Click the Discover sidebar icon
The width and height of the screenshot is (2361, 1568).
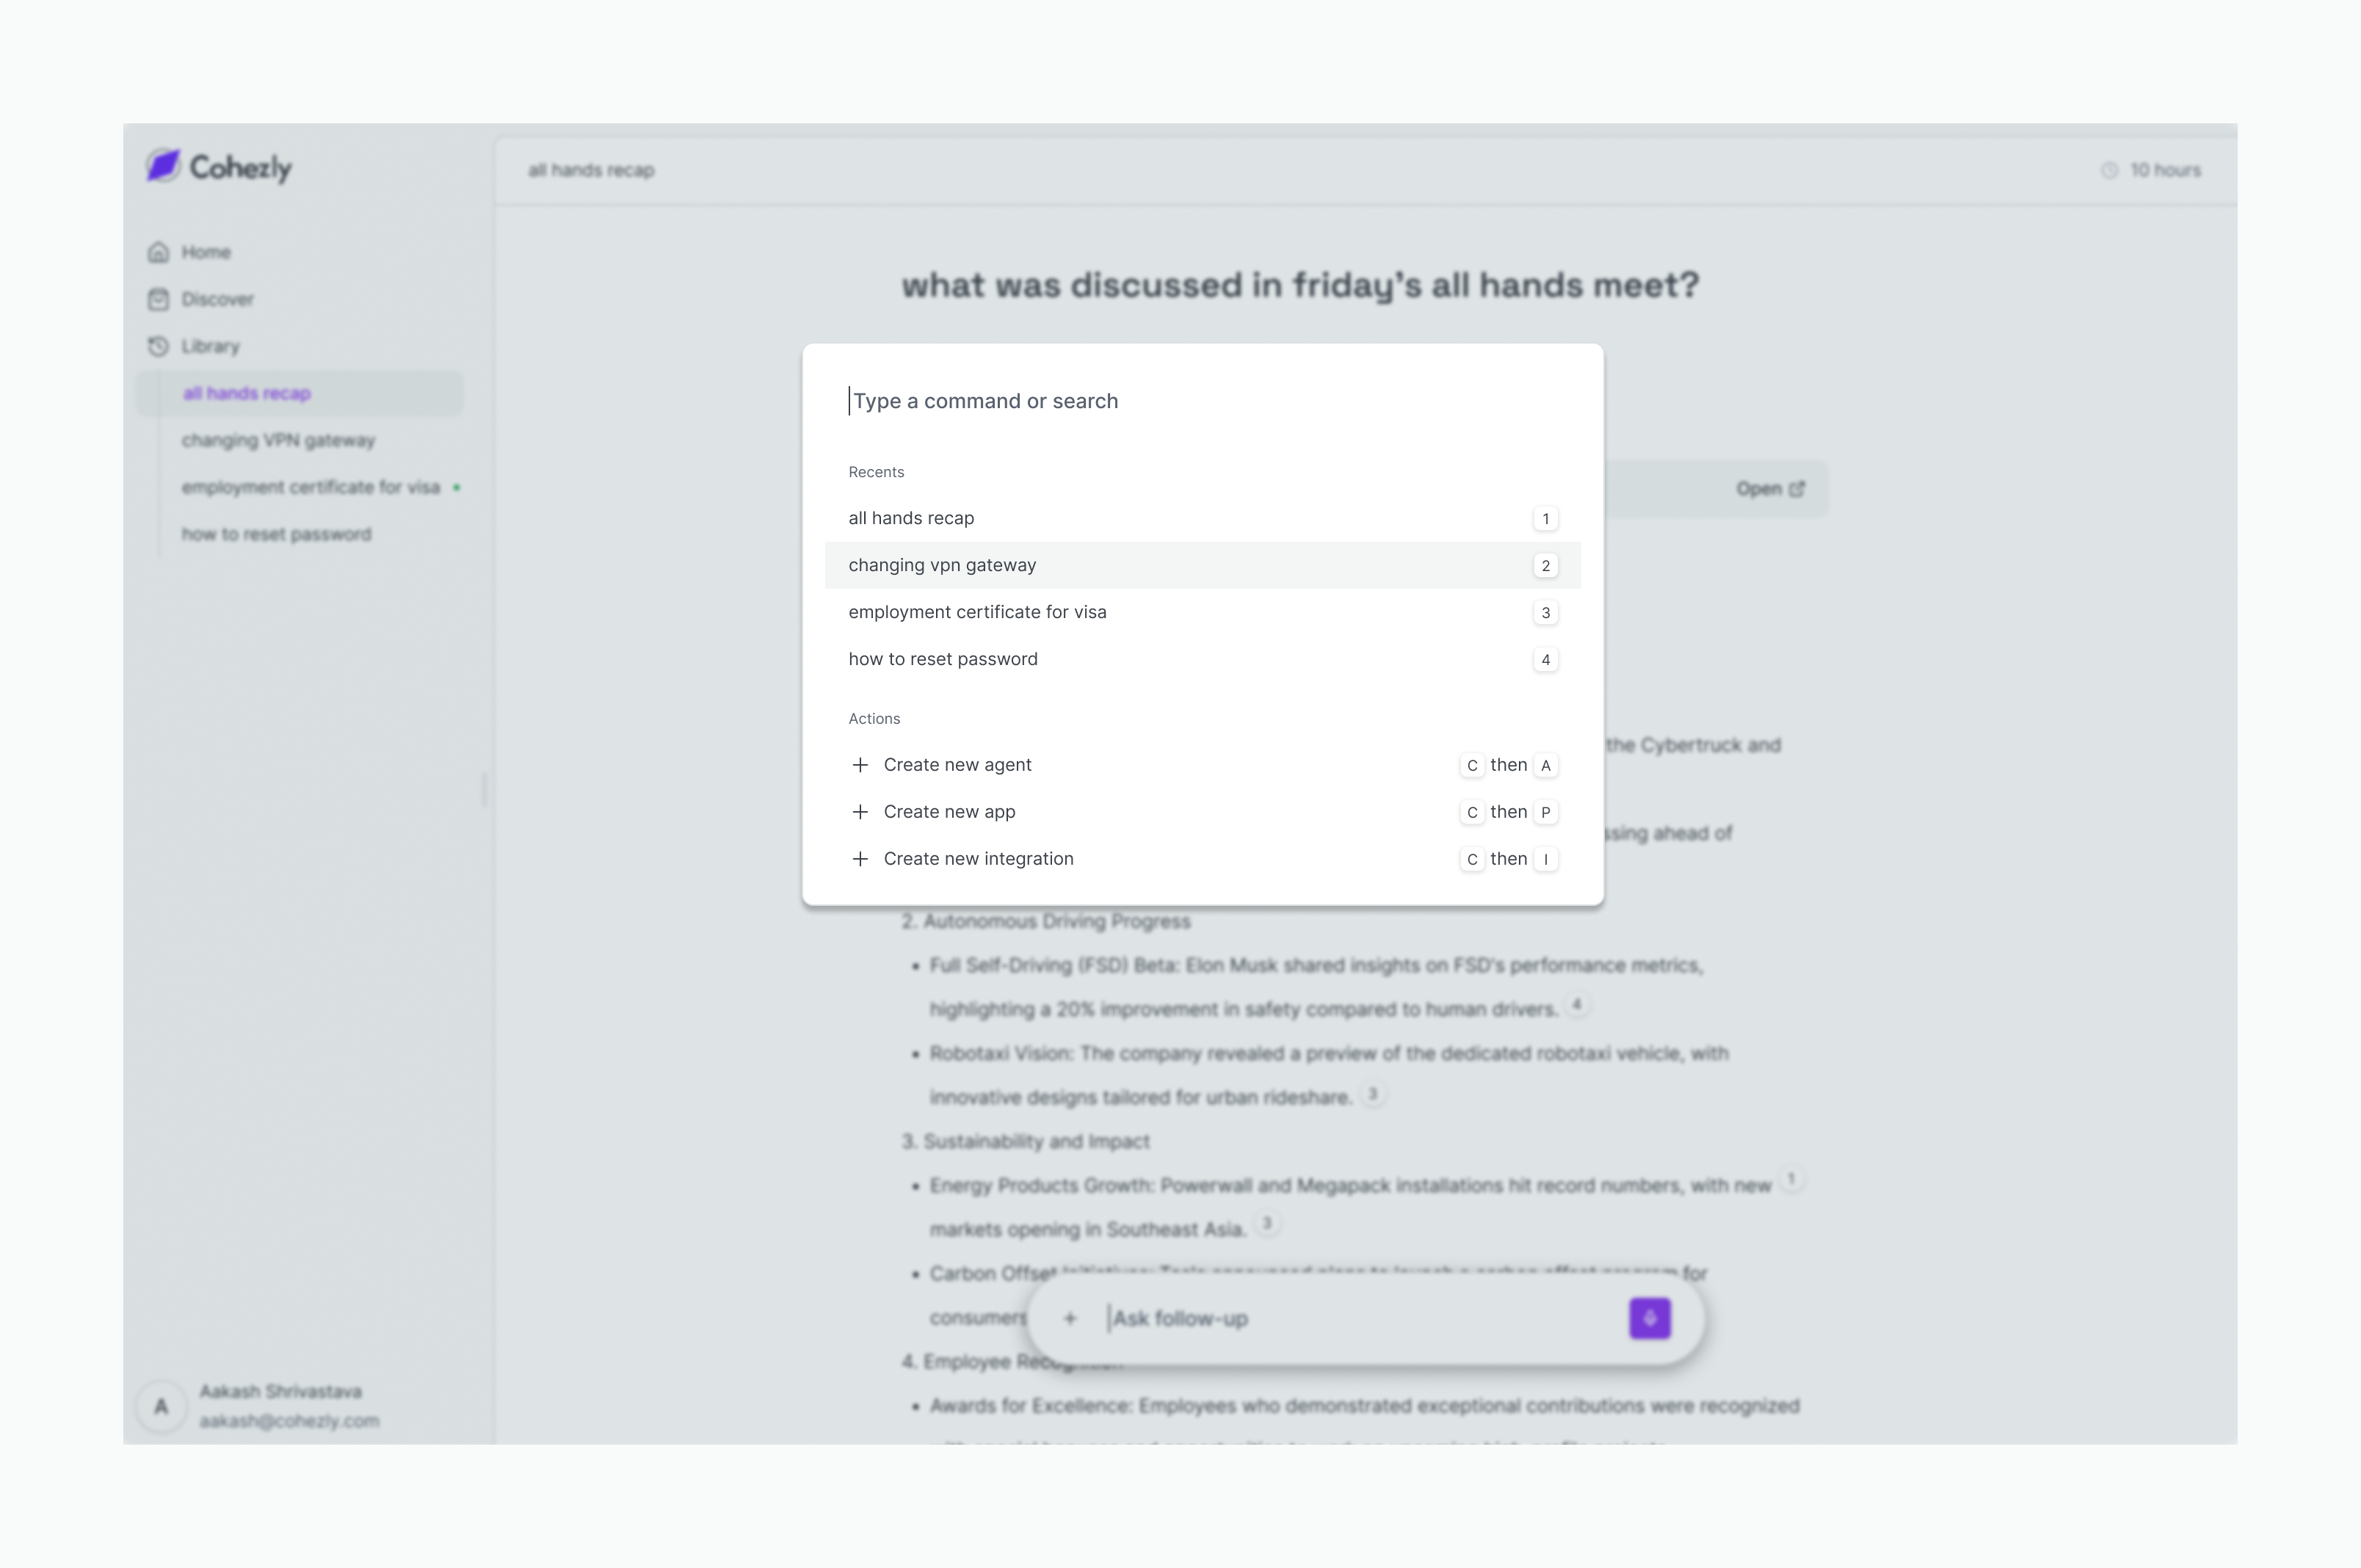pyautogui.click(x=158, y=299)
